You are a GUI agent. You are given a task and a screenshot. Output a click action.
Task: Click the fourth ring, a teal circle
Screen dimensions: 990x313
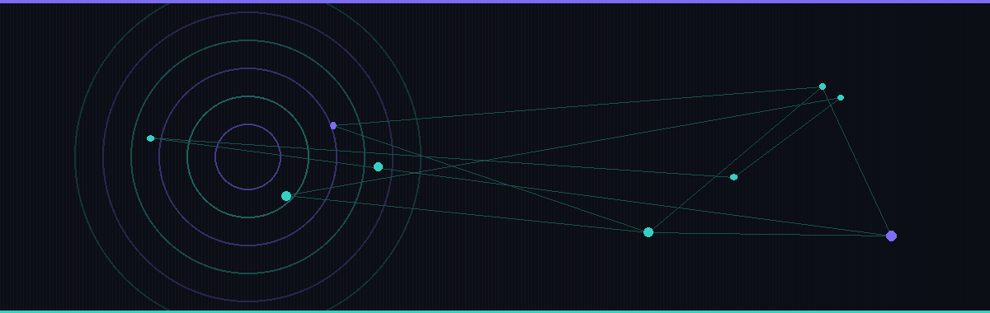point(248,40)
